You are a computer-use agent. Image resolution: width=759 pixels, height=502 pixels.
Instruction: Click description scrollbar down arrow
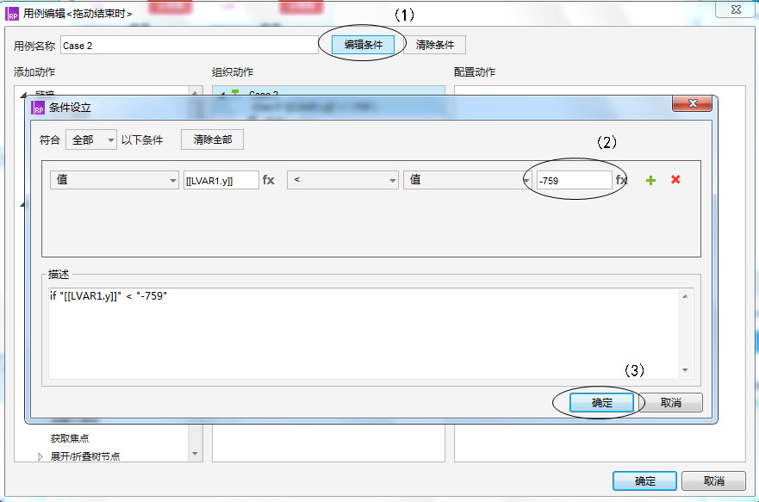[685, 370]
